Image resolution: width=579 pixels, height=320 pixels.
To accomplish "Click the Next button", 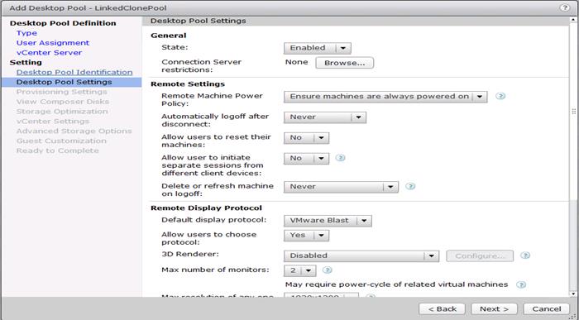I will (494, 309).
